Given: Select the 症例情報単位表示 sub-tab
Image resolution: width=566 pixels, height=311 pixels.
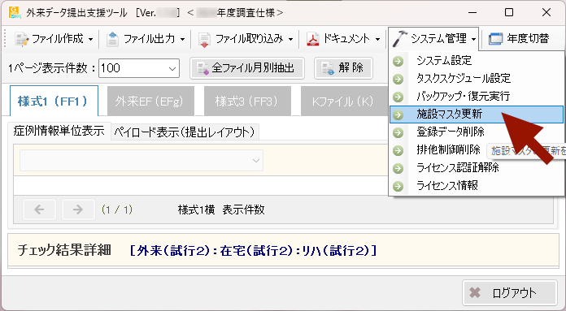Looking at the screenshot, I should coord(59,131).
